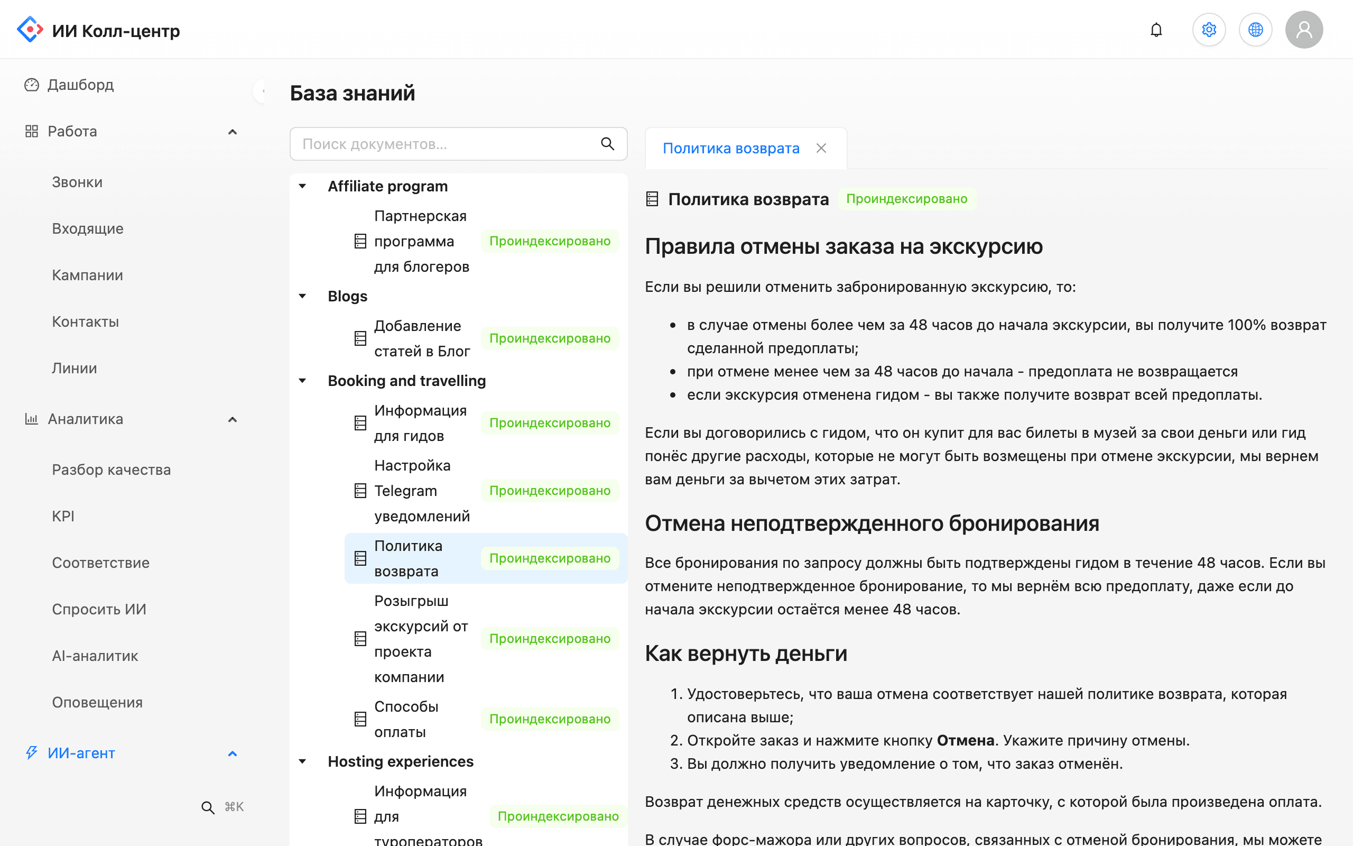Collapse the Работа menu chevron
This screenshot has width=1353, height=846.
pos(233,132)
